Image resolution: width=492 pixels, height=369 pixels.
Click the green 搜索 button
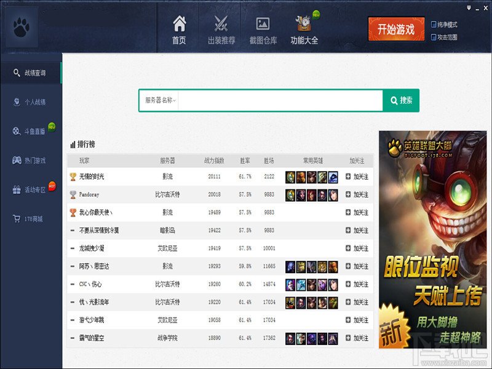[401, 100]
